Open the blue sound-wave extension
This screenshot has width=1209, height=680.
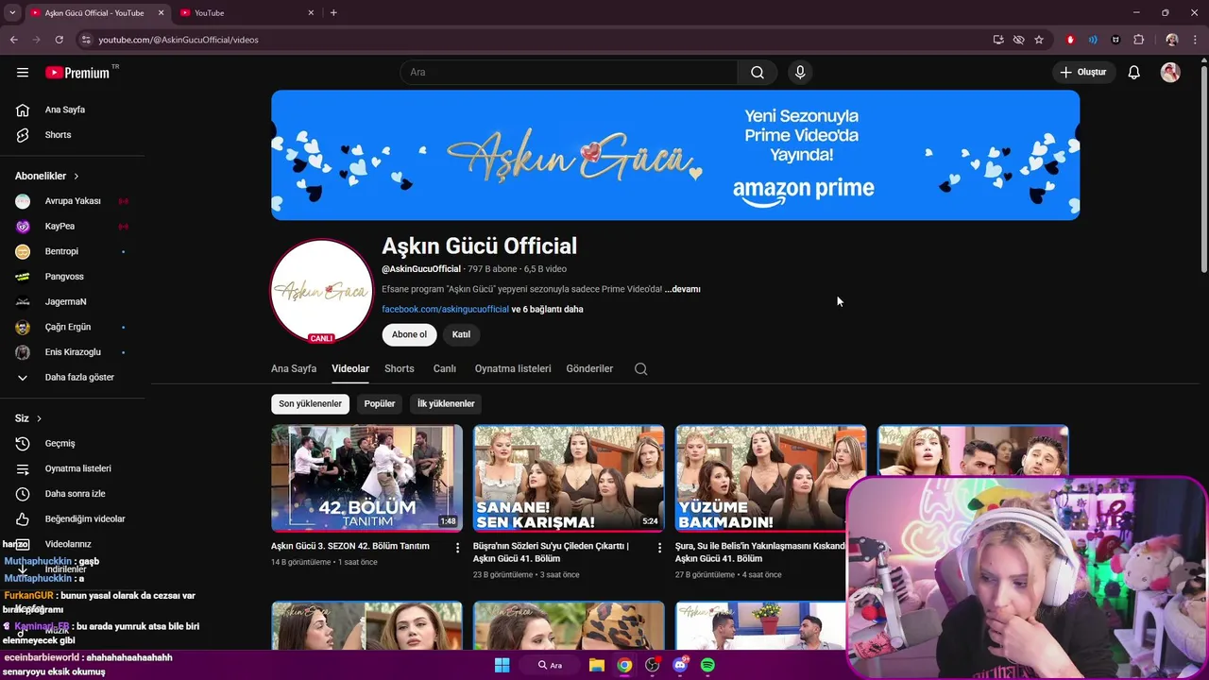(x=1093, y=40)
